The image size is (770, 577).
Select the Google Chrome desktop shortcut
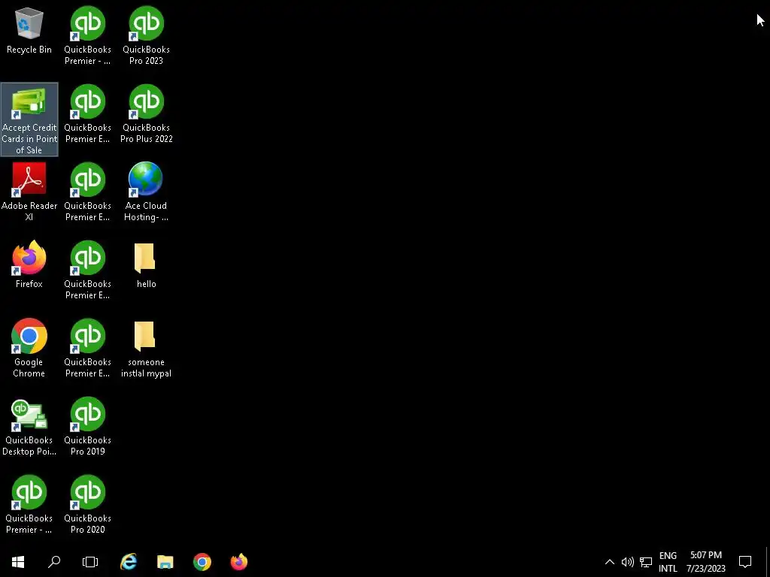pyautogui.click(x=29, y=348)
